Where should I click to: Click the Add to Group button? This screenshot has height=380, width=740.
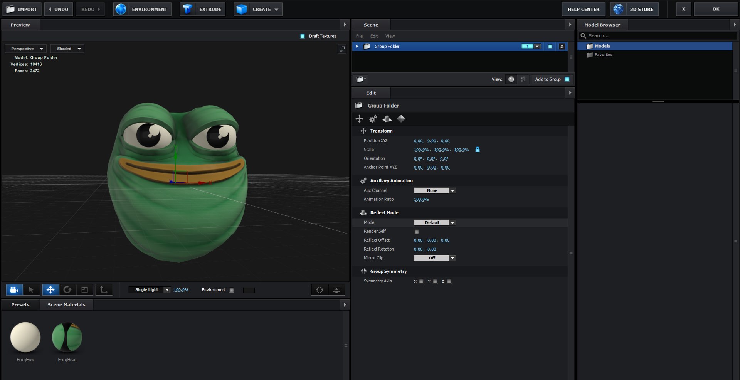click(x=552, y=79)
